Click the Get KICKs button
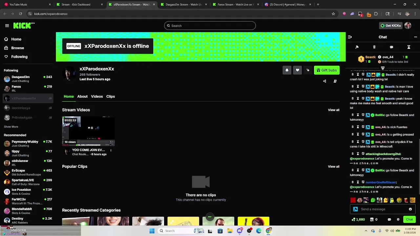The image size is (420, 236). [x=390, y=26]
